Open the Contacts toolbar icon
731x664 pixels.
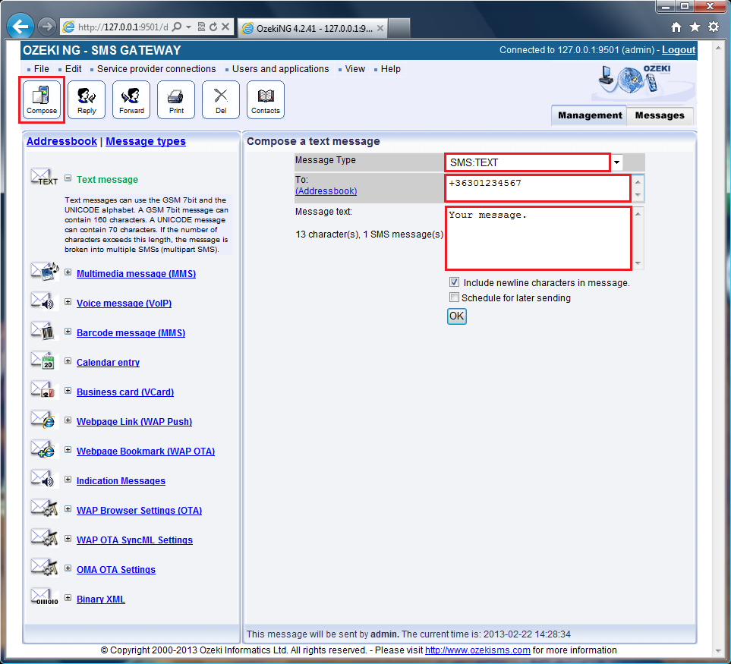click(266, 99)
